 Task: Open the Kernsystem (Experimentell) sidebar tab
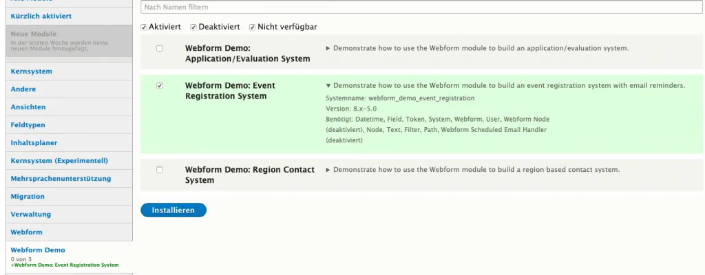pyautogui.click(x=69, y=160)
